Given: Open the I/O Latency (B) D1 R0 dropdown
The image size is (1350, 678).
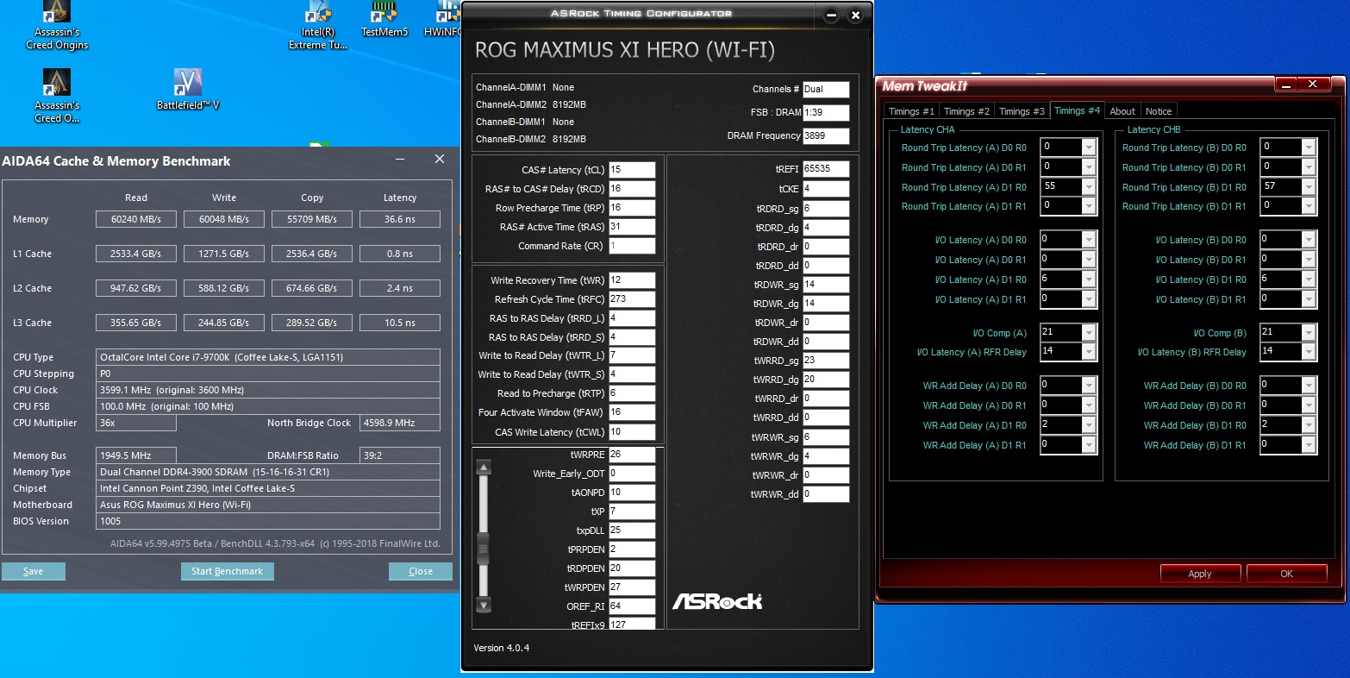Looking at the screenshot, I should pyautogui.click(x=1309, y=280).
